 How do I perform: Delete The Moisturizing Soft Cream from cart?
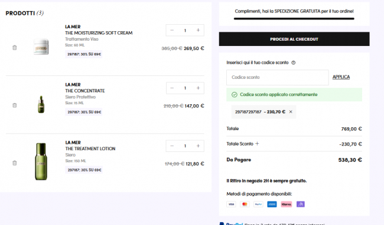(x=15, y=48)
